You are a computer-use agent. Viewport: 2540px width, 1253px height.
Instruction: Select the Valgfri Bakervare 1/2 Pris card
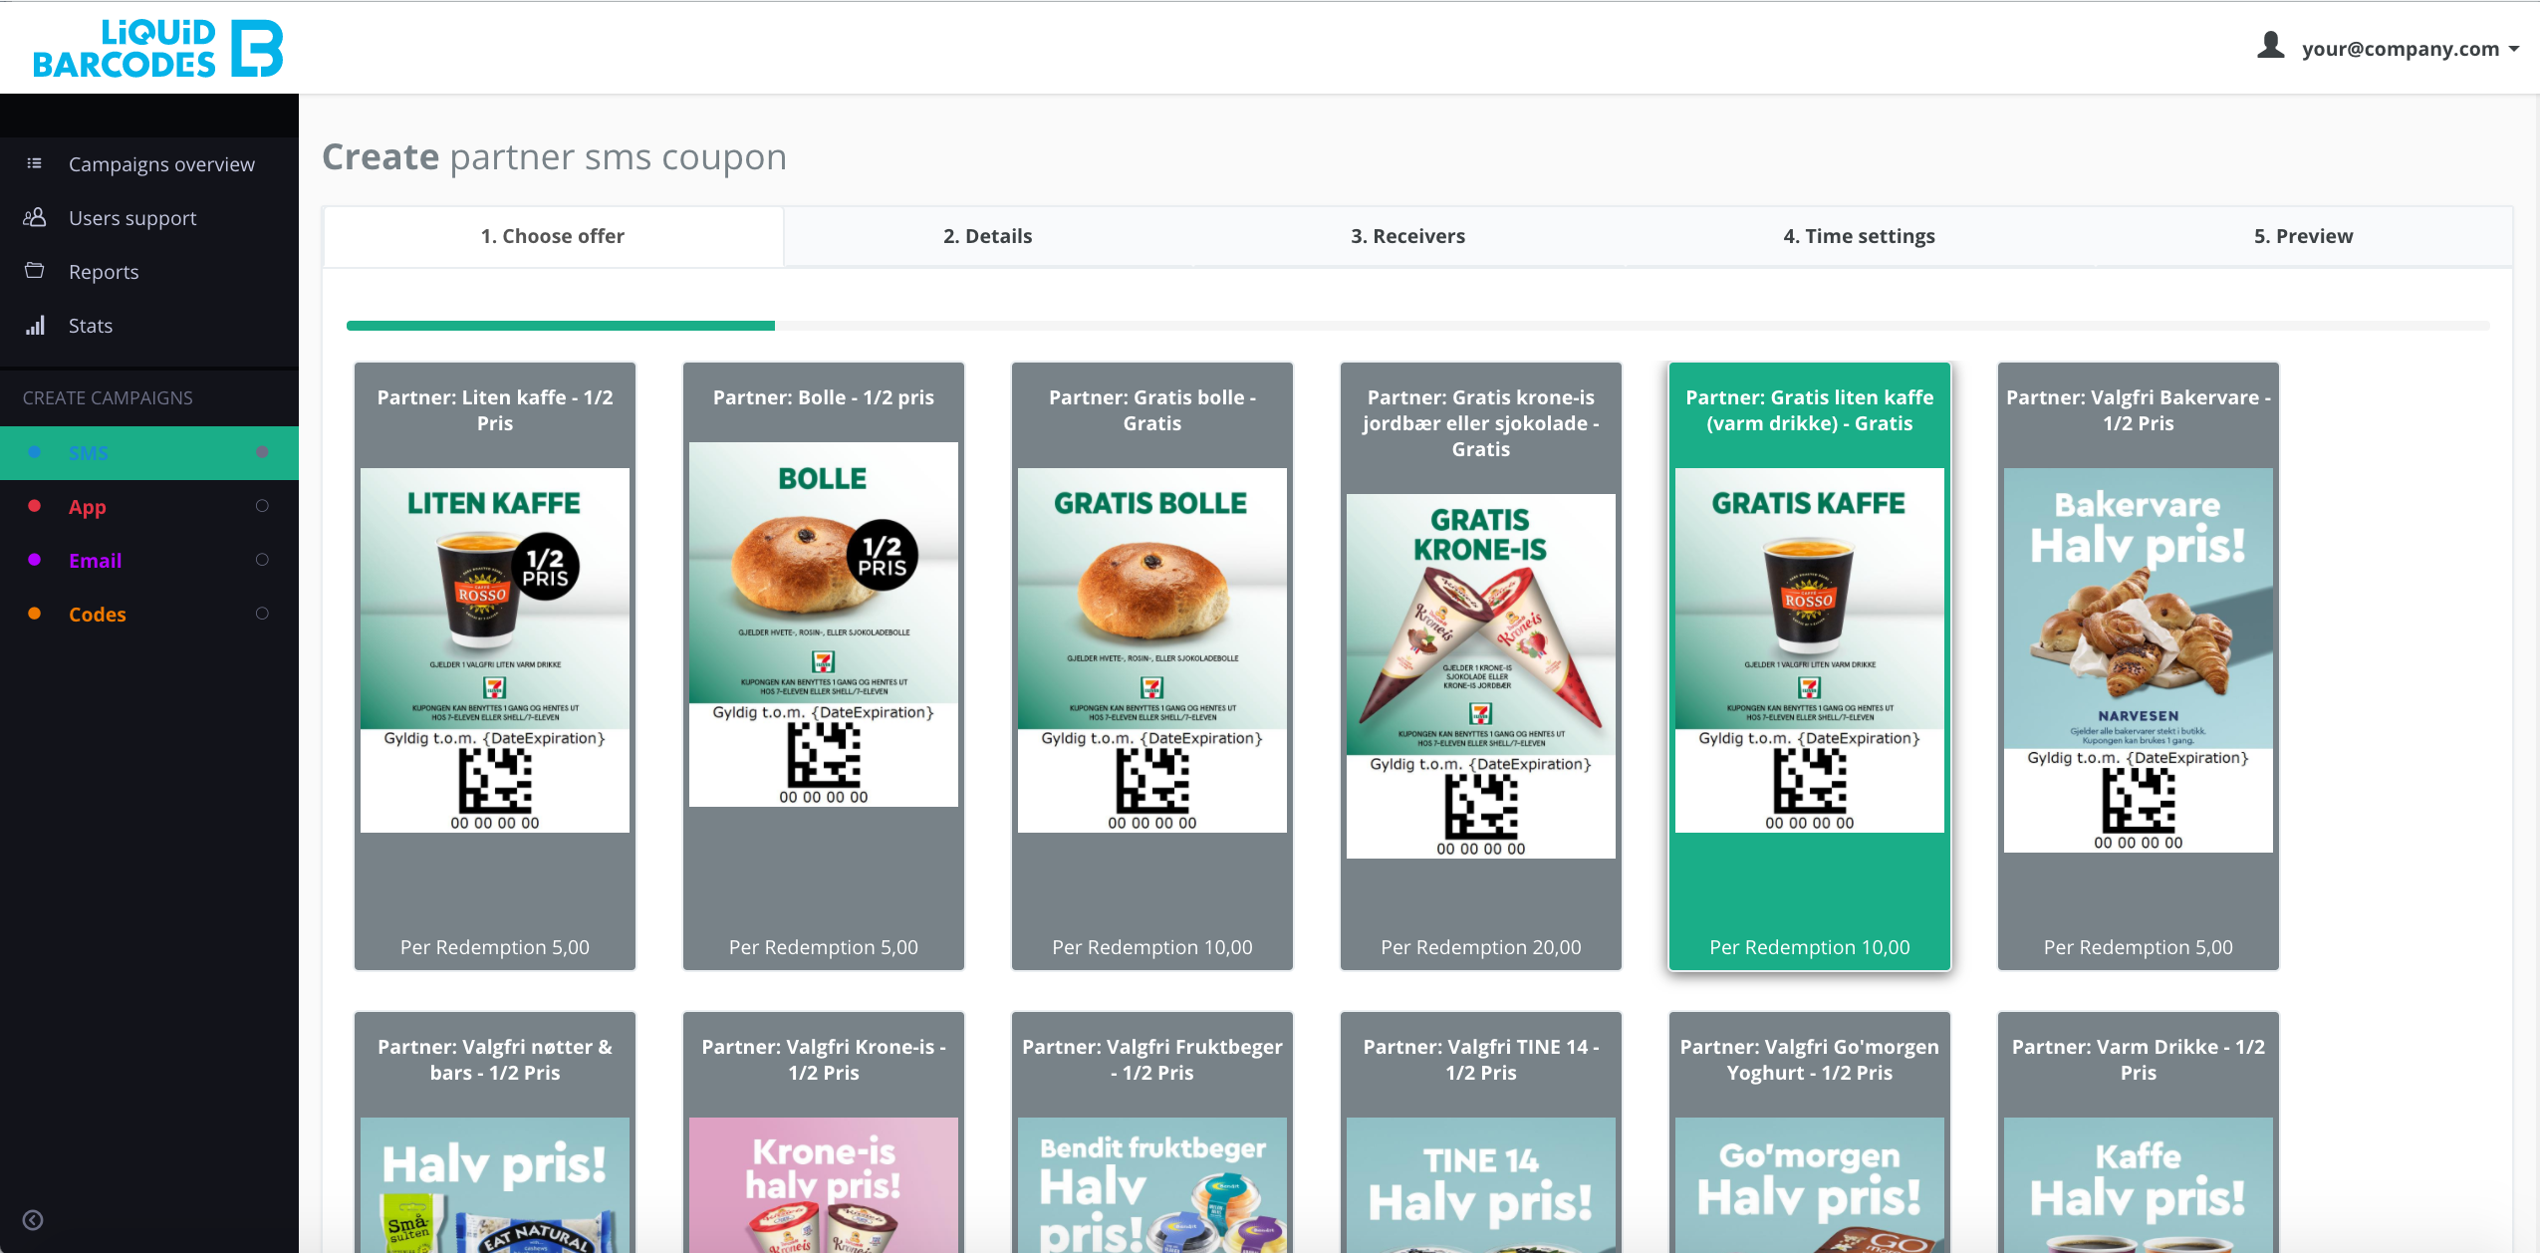point(2139,666)
